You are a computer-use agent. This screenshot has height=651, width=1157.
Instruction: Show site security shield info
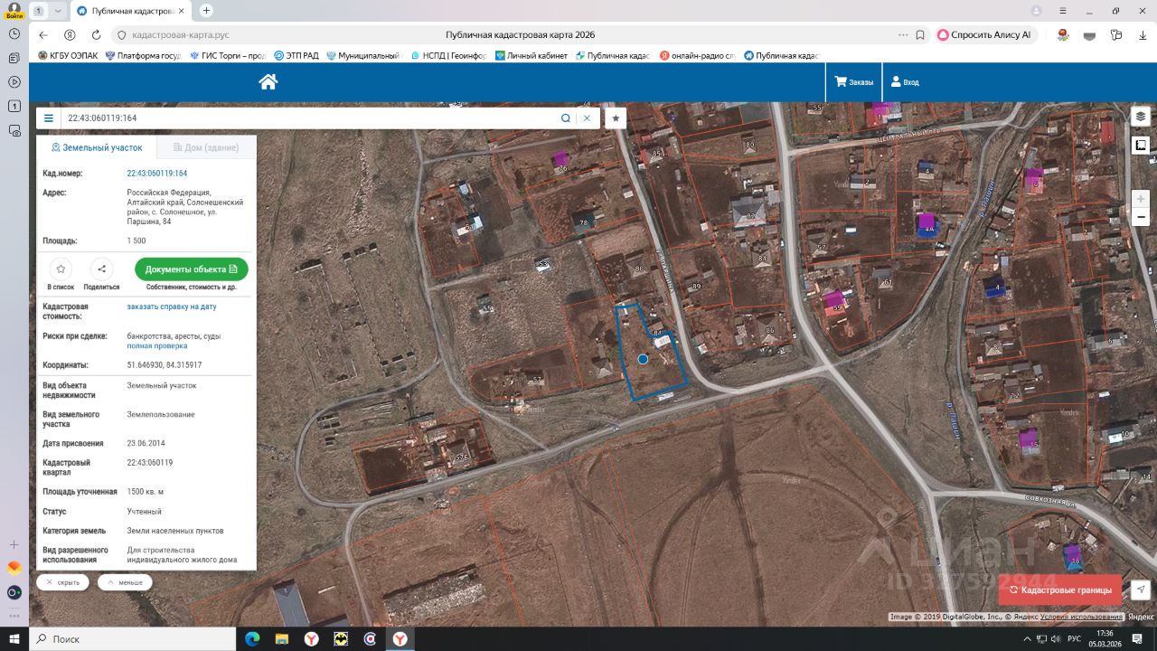(122, 35)
